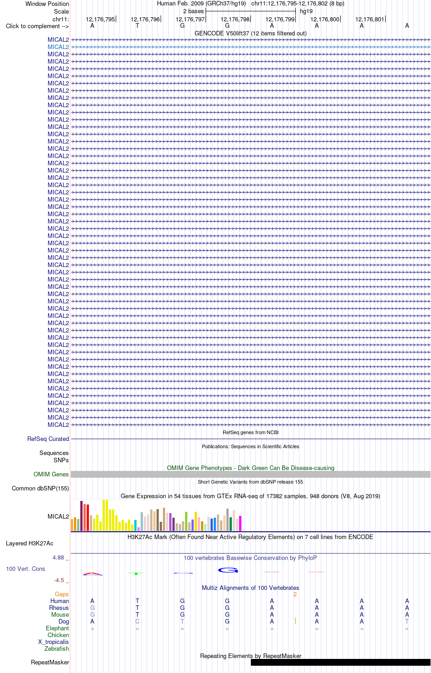
Task: Open the OMIM Genes track label
Action: 51,474
